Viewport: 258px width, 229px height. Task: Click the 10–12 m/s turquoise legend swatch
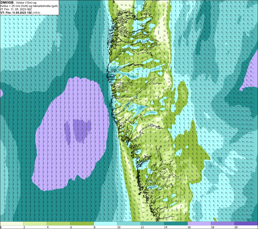point(129,223)
